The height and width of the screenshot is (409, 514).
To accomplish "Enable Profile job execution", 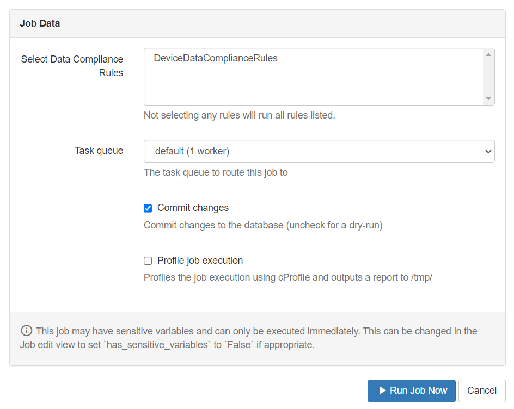I will tap(148, 261).
